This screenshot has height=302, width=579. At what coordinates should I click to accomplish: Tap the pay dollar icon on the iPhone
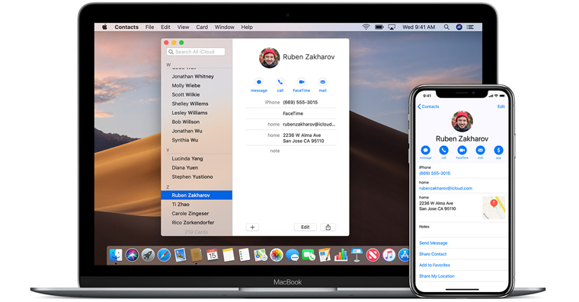coord(498,150)
